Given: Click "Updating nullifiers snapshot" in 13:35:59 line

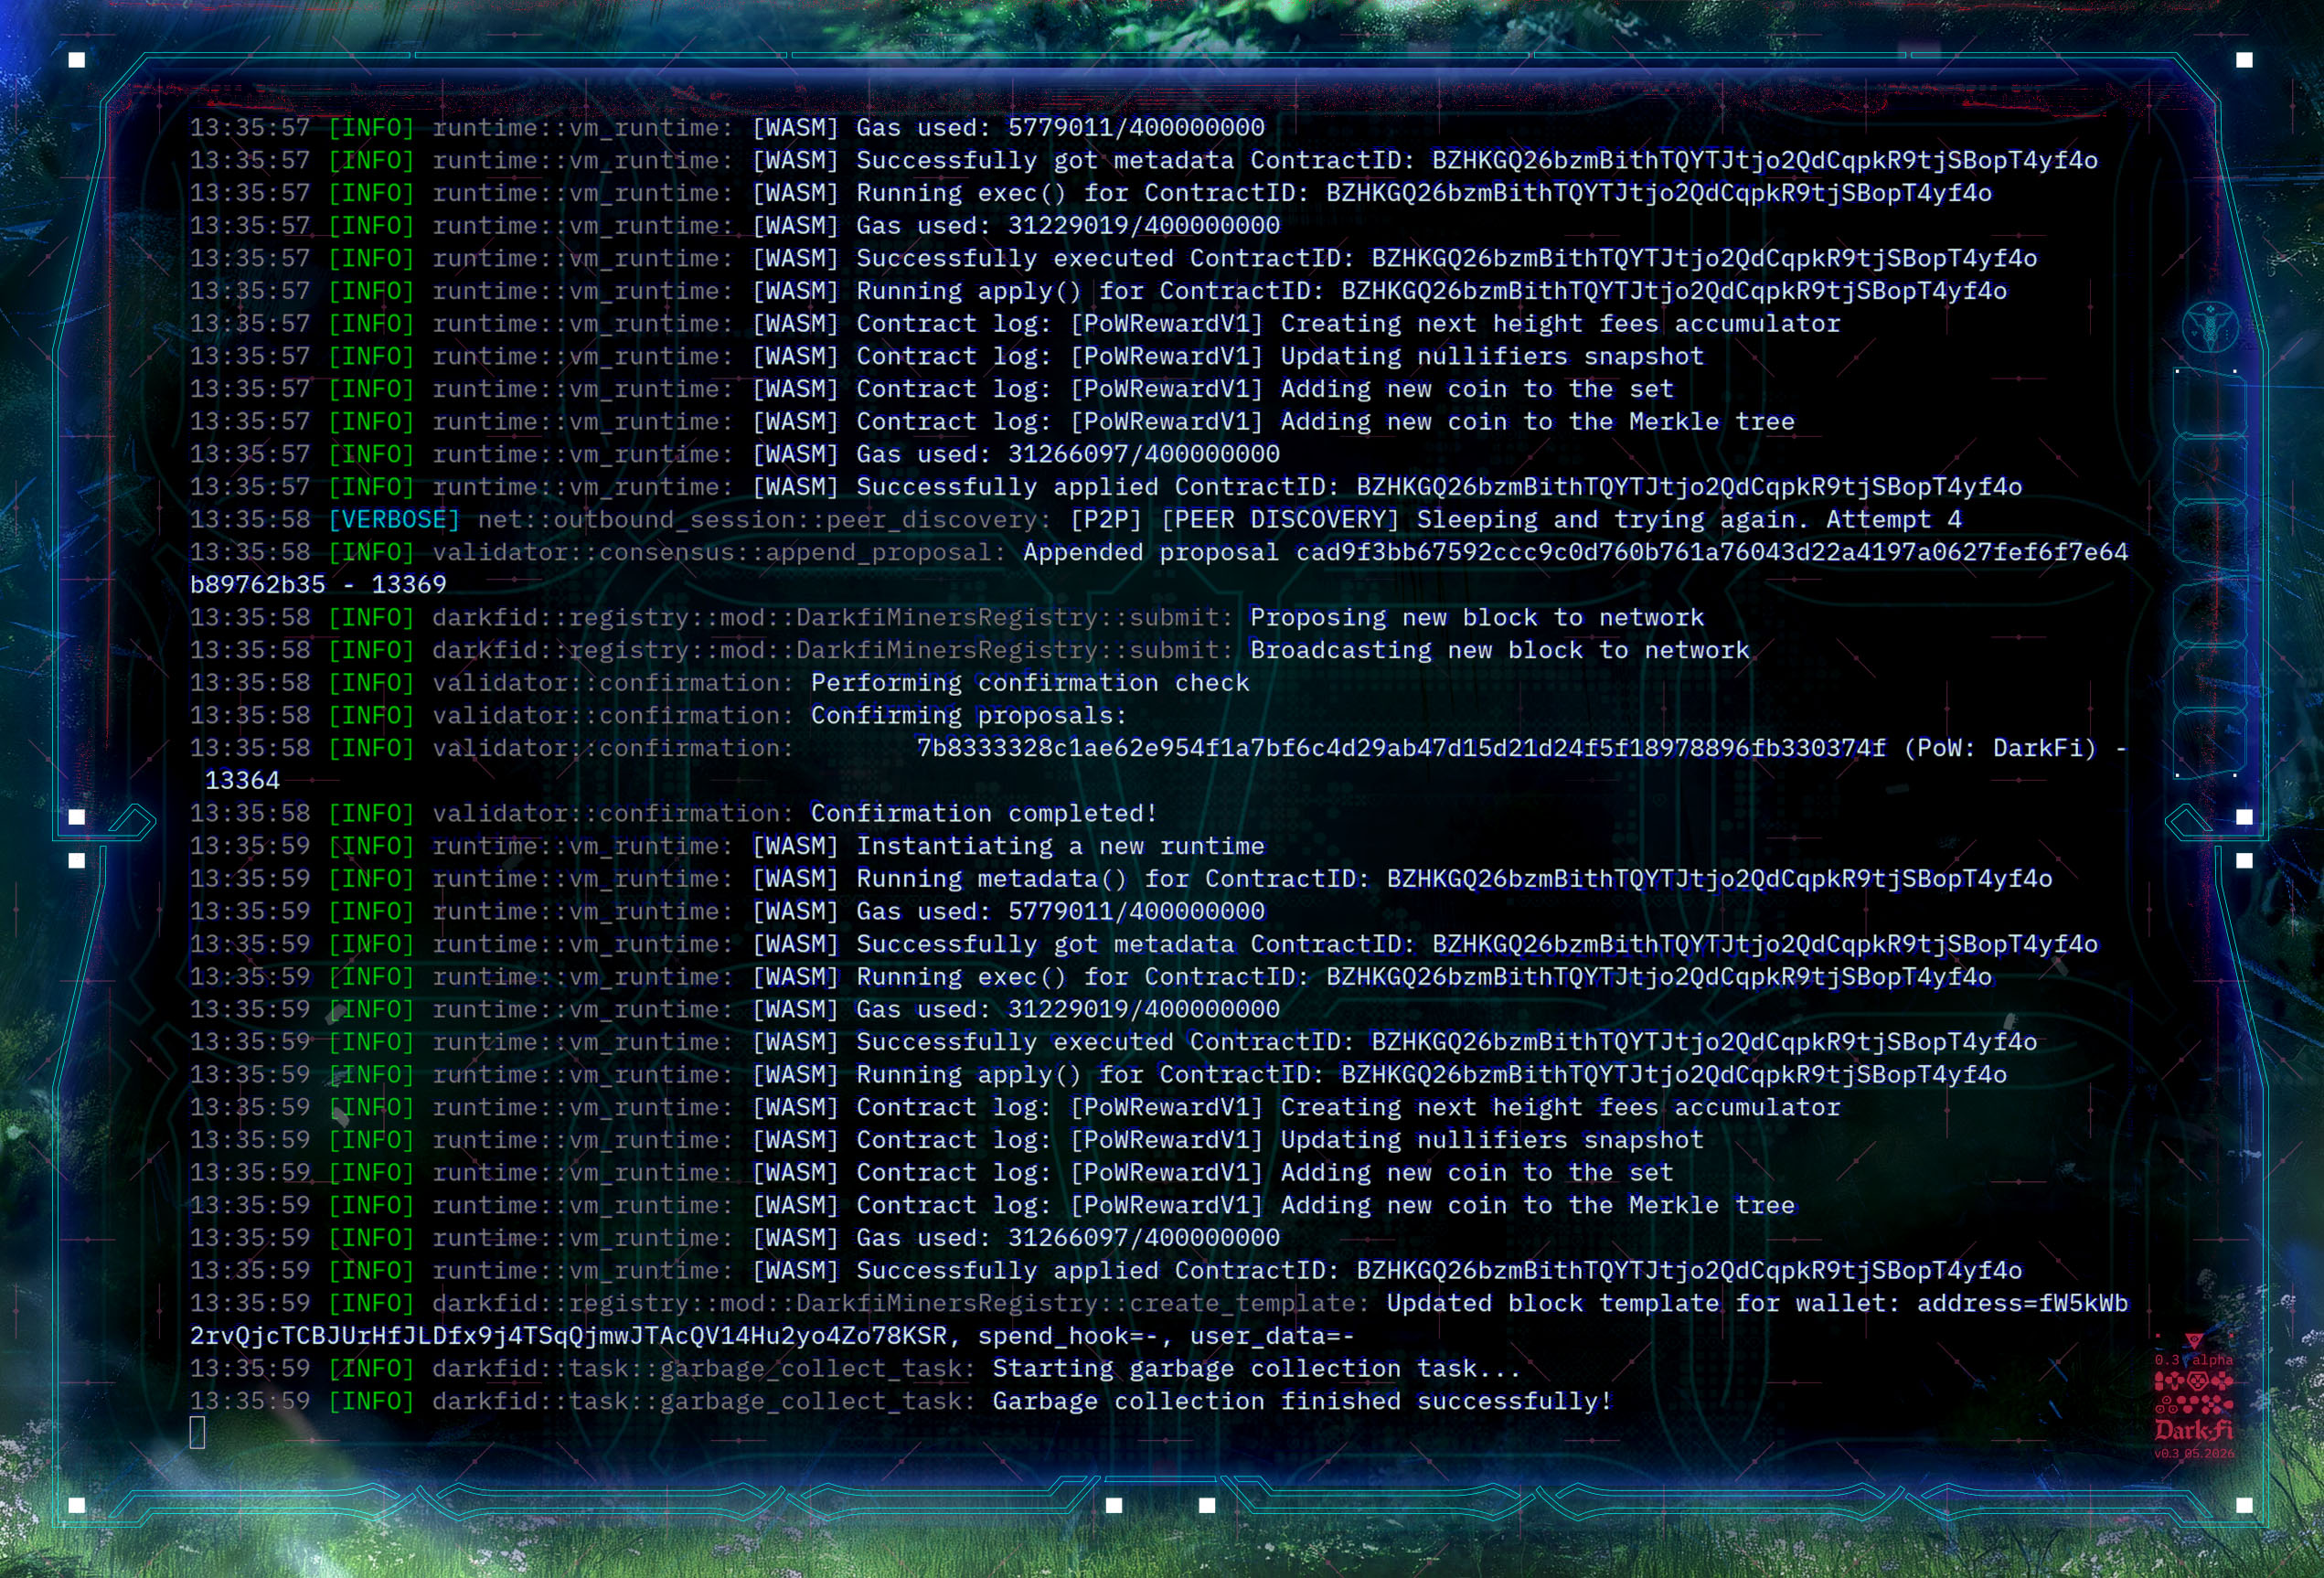Looking at the screenshot, I should 1492,1140.
